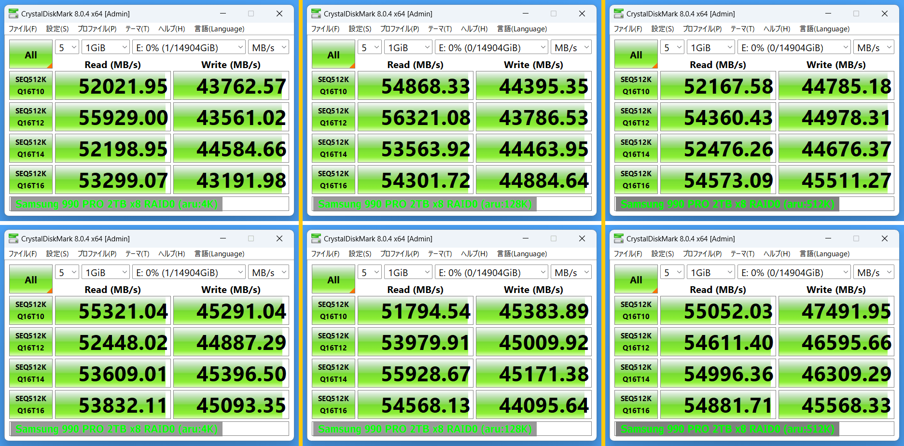Click comment field in top aru:128K window
This screenshot has height=446, width=904.
(452, 204)
